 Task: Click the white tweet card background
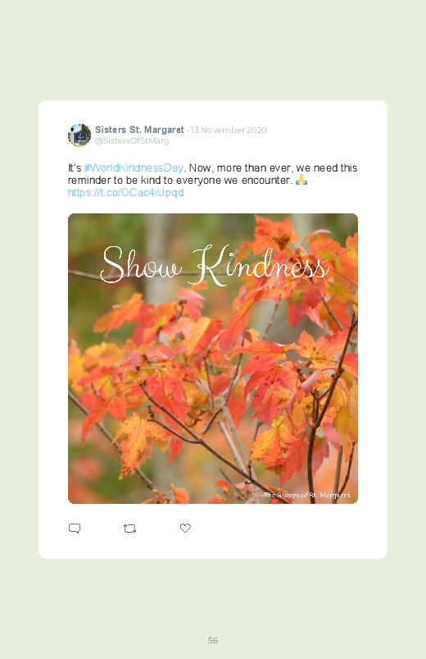pos(213,542)
